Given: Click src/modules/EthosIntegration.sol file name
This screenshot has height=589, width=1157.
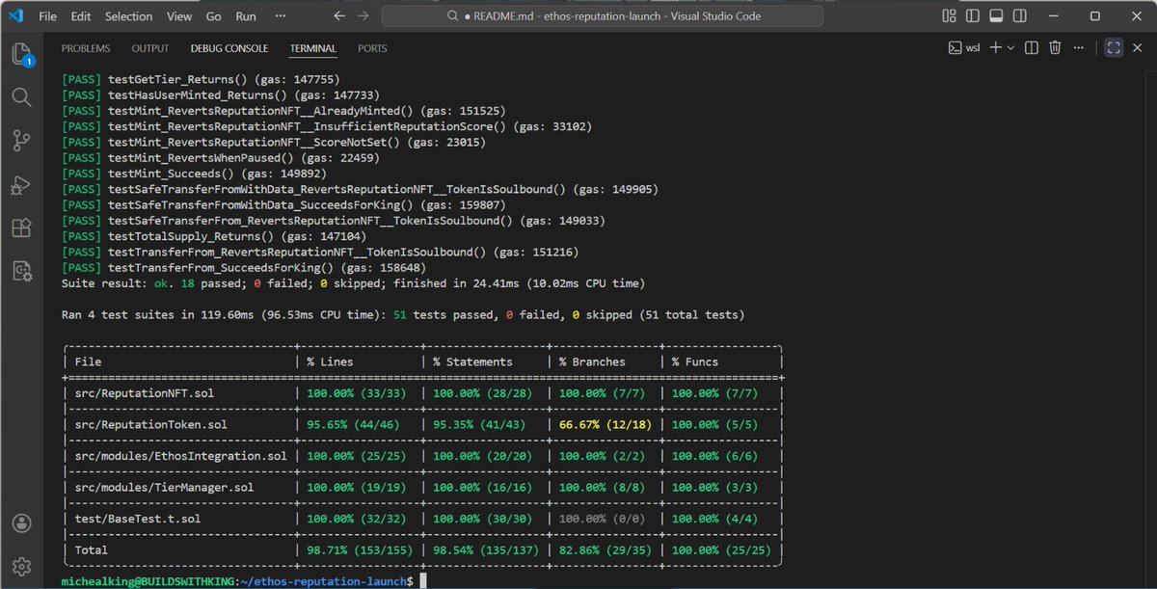Looking at the screenshot, I should coord(180,456).
